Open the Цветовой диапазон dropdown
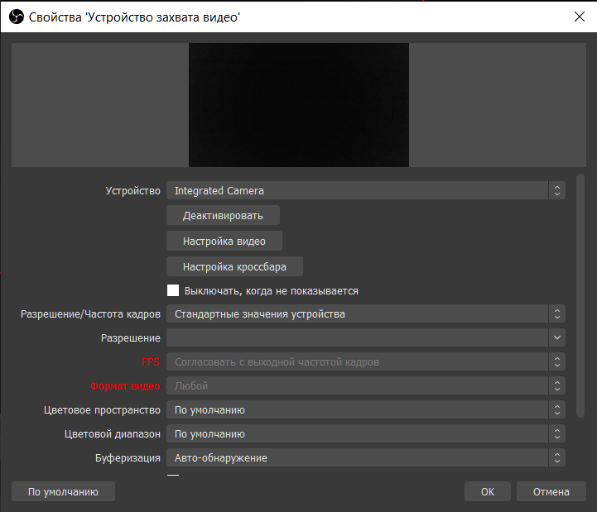The width and height of the screenshot is (597, 512). (365, 433)
